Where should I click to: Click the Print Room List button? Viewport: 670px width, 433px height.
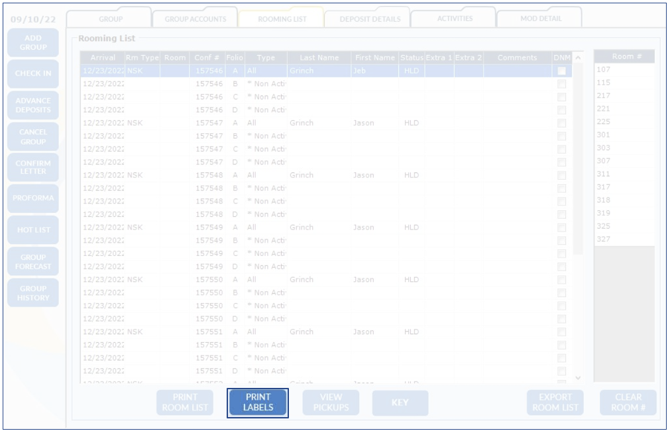185,402
